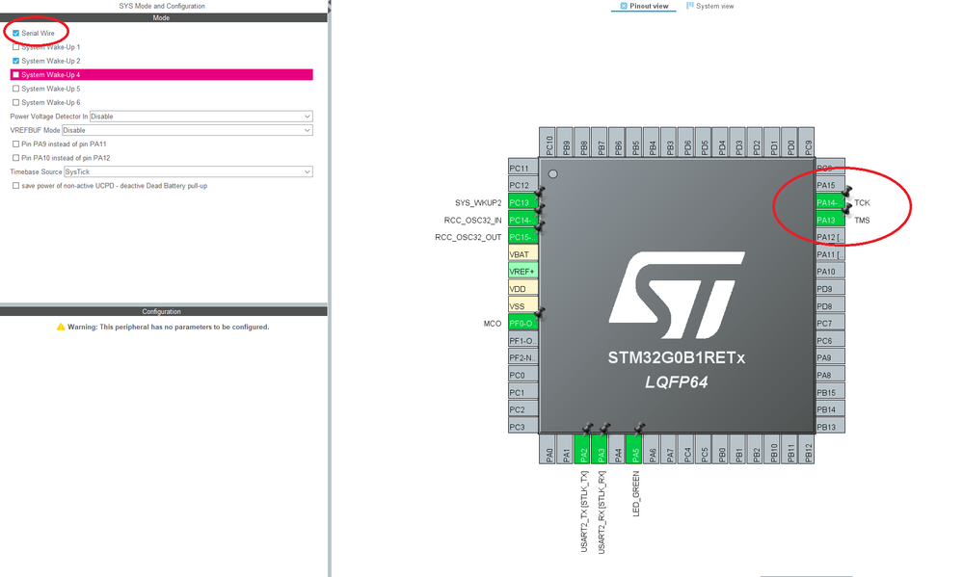Select pin PB13 on the right side
The image size is (963, 577).
coord(830,427)
